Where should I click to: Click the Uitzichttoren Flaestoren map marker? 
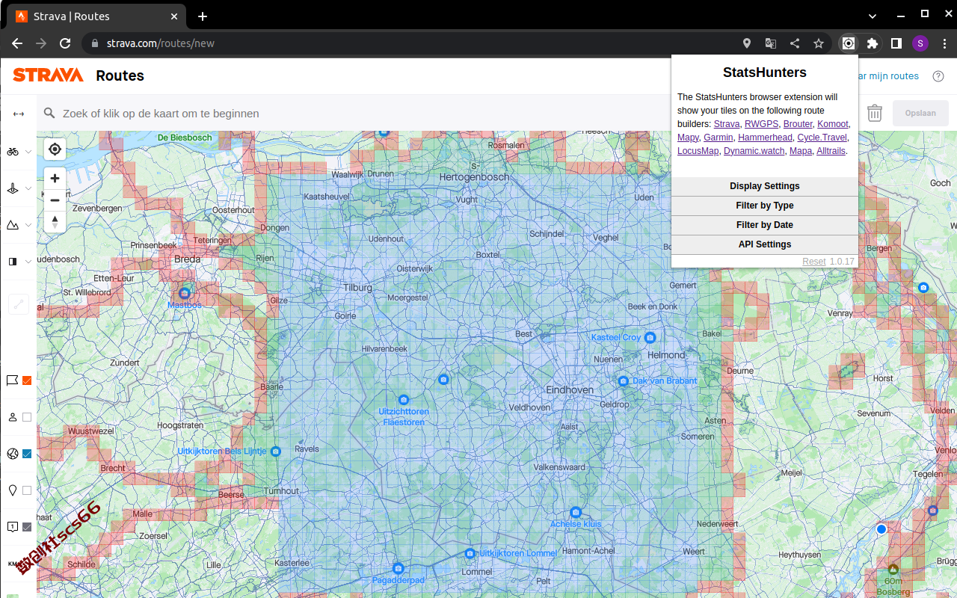404,400
